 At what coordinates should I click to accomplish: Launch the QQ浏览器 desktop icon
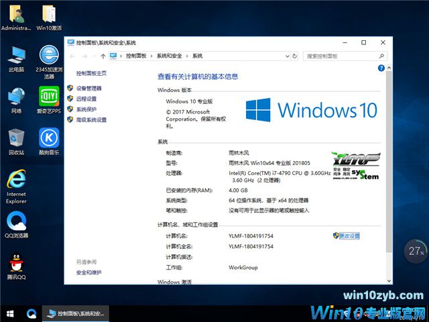16,225
